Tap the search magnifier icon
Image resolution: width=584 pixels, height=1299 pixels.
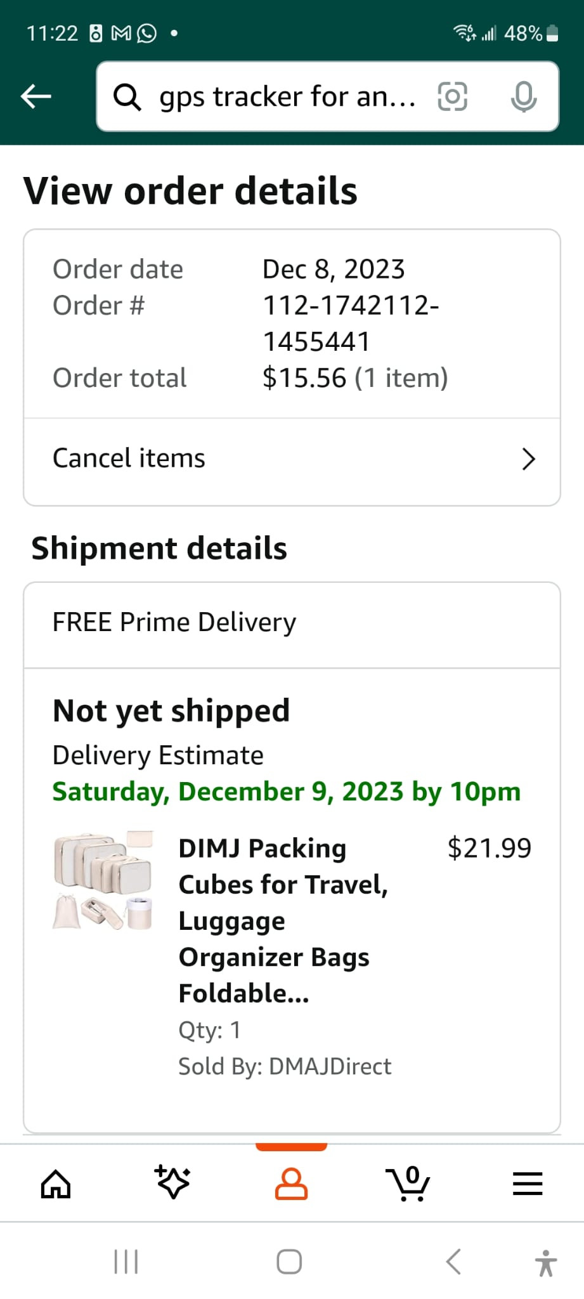[127, 97]
